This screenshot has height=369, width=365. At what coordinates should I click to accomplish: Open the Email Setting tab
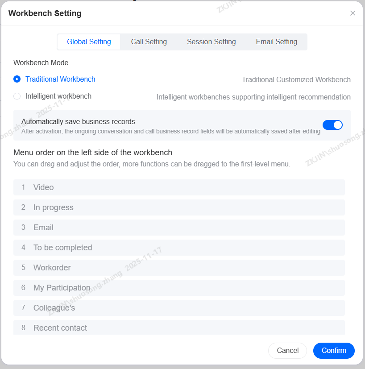pos(276,42)
